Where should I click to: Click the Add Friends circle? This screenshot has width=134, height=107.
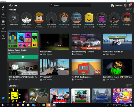(x=14, y=18)
